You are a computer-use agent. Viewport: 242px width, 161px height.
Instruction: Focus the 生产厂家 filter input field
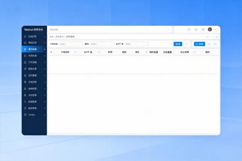136,44
